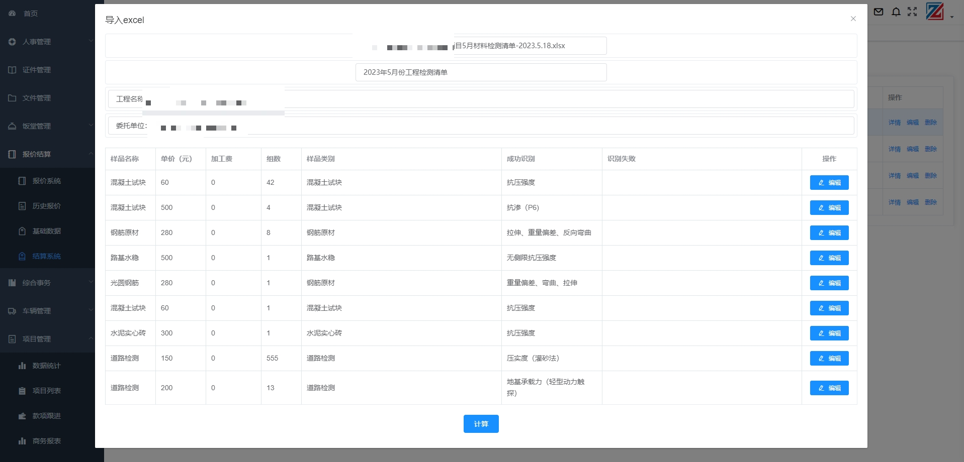Click the 无侧限抗压强度 cell

click(x=552, y=258)
